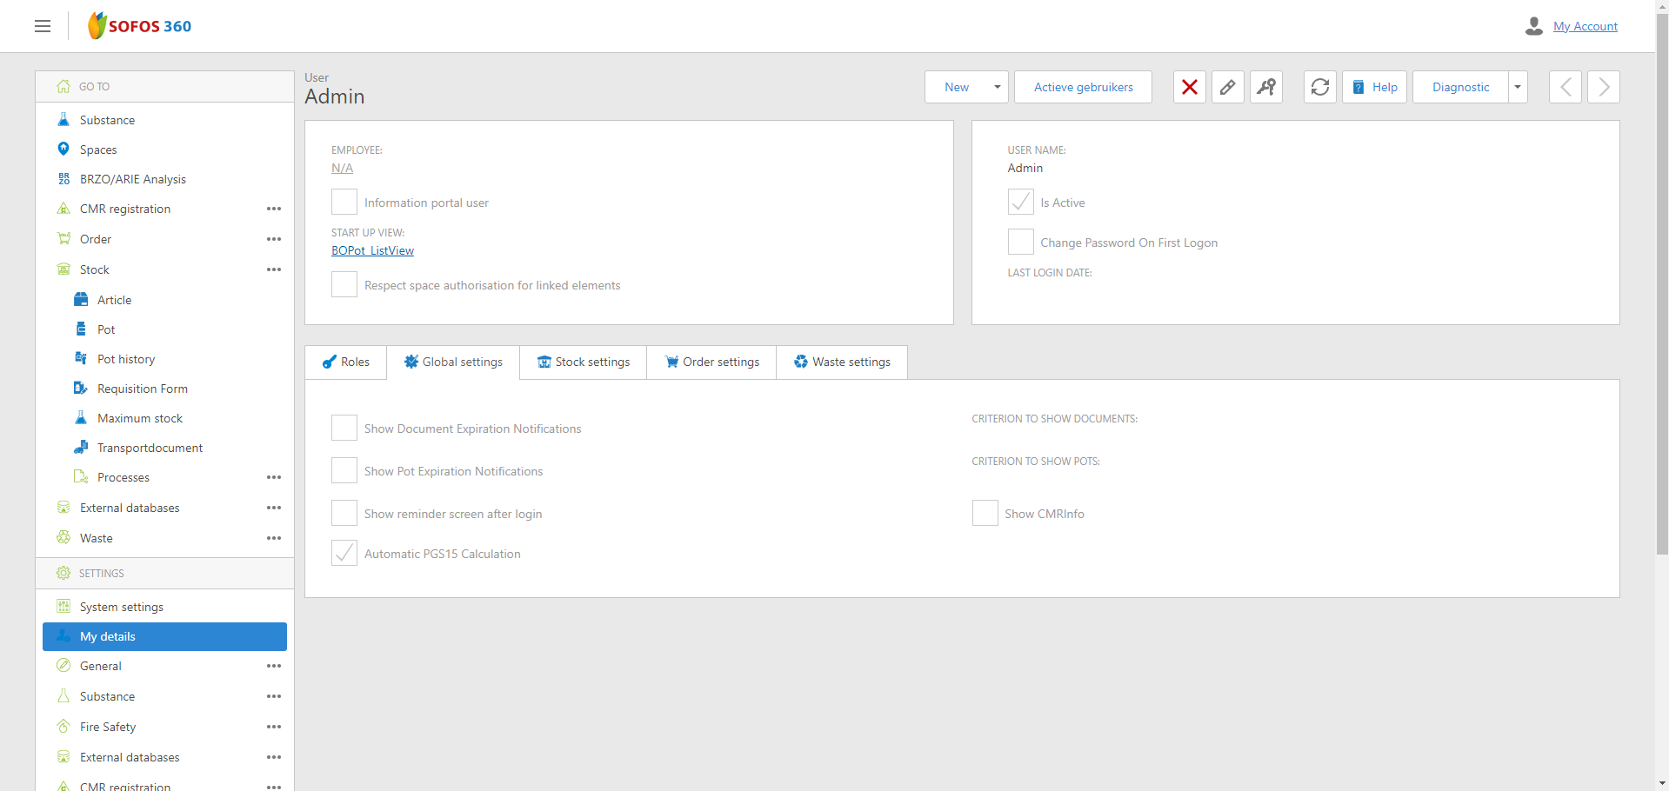The width and height of the screenshot is (1669, 791).
Task: Click the refresh icon in toolbar
Action: tap(1319, 87)
